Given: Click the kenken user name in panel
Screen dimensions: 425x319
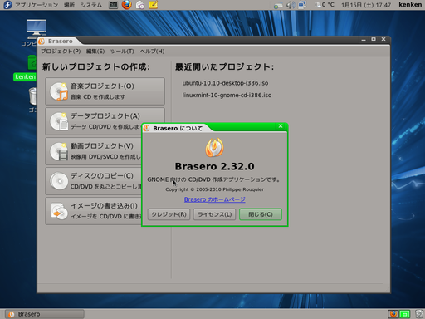Looking at the screenshot, I should click(x=410, y=5).
